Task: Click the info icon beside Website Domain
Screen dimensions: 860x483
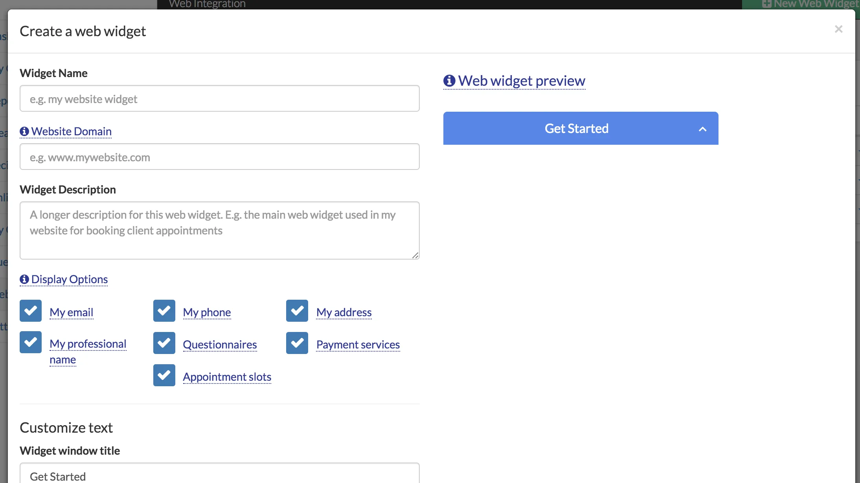Action: (x=24, y=131)
